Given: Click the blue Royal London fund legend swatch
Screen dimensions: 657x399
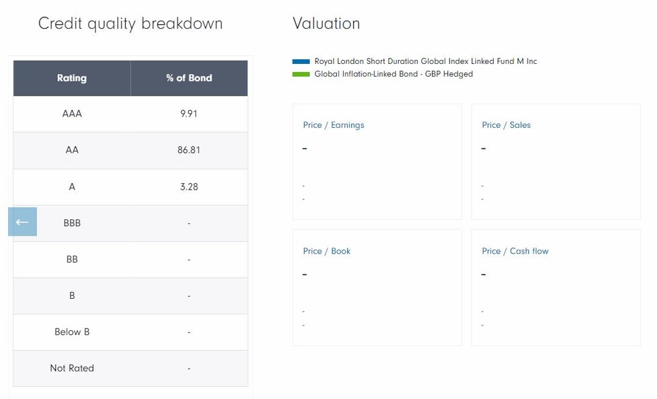Looking at the screenshot, I should click(x=301, y=61).
